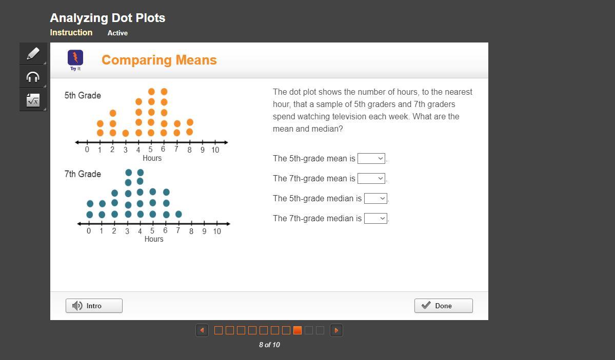
Task: Expand the 5th-grade median dropdown
Action: pos(375,199)
